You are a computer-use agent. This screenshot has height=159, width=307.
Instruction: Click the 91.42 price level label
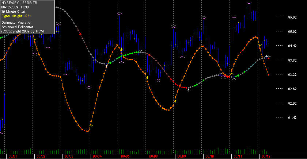point(292,118)
